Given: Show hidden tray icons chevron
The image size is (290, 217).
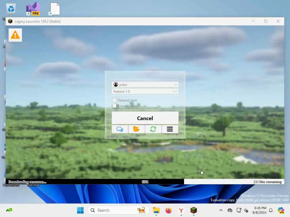Looking at the screenshot, I should pyautogui.click(x=221, y=210).
